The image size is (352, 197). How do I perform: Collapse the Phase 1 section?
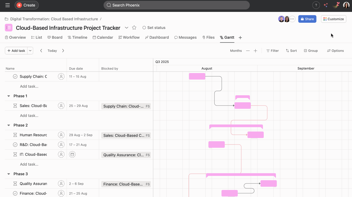pyautogui.click(x=9, y=96)
